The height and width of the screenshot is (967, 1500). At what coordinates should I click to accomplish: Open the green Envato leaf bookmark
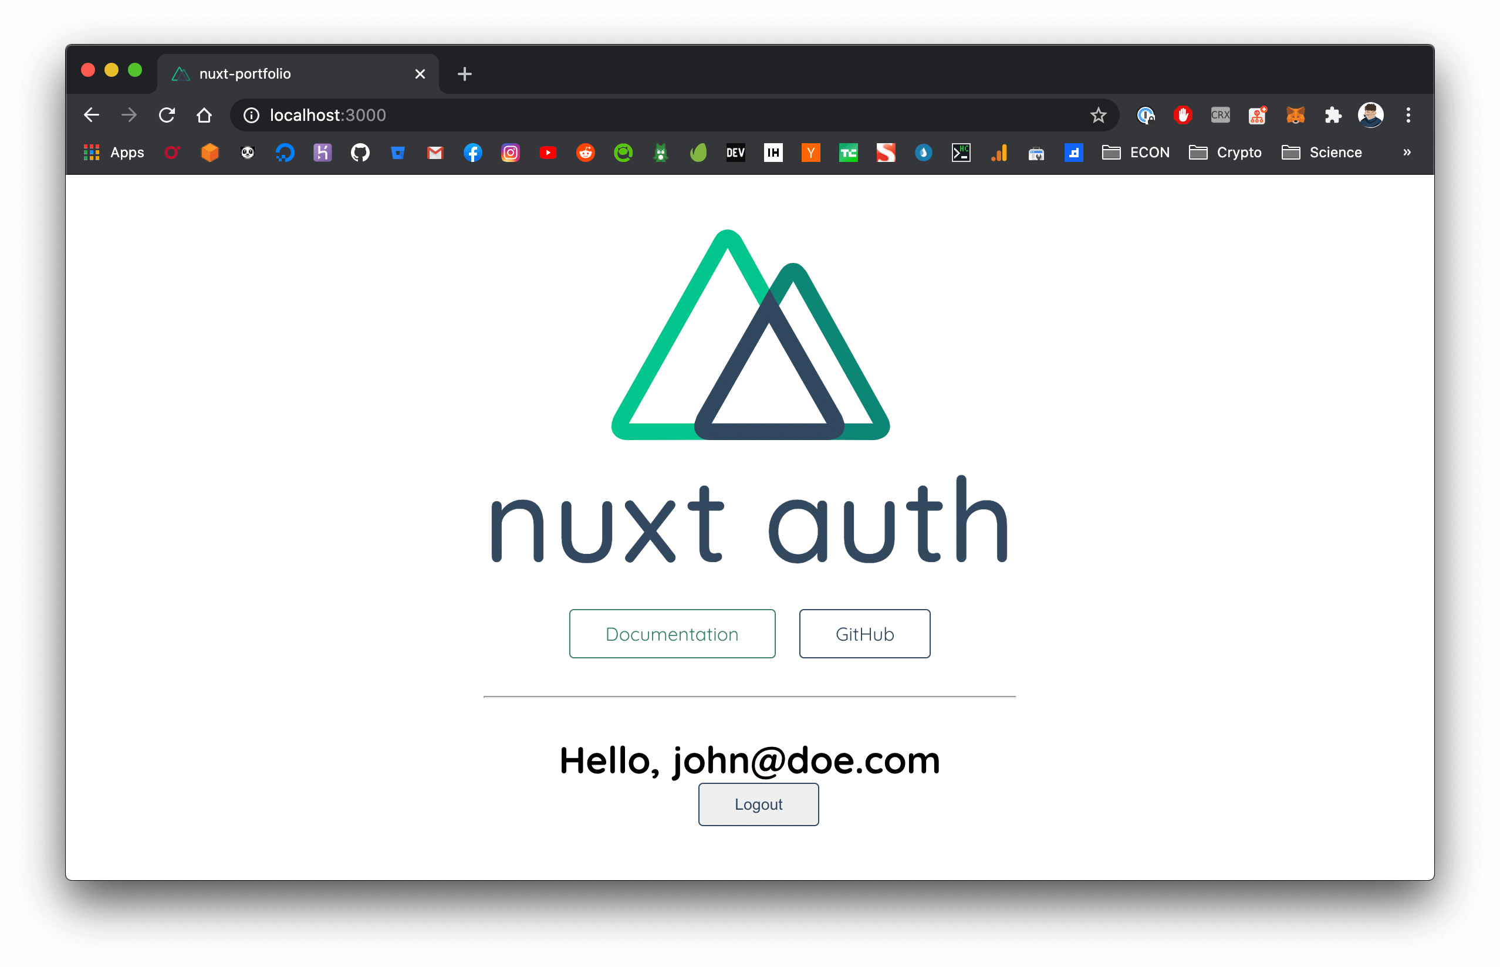tap(698, 152)
